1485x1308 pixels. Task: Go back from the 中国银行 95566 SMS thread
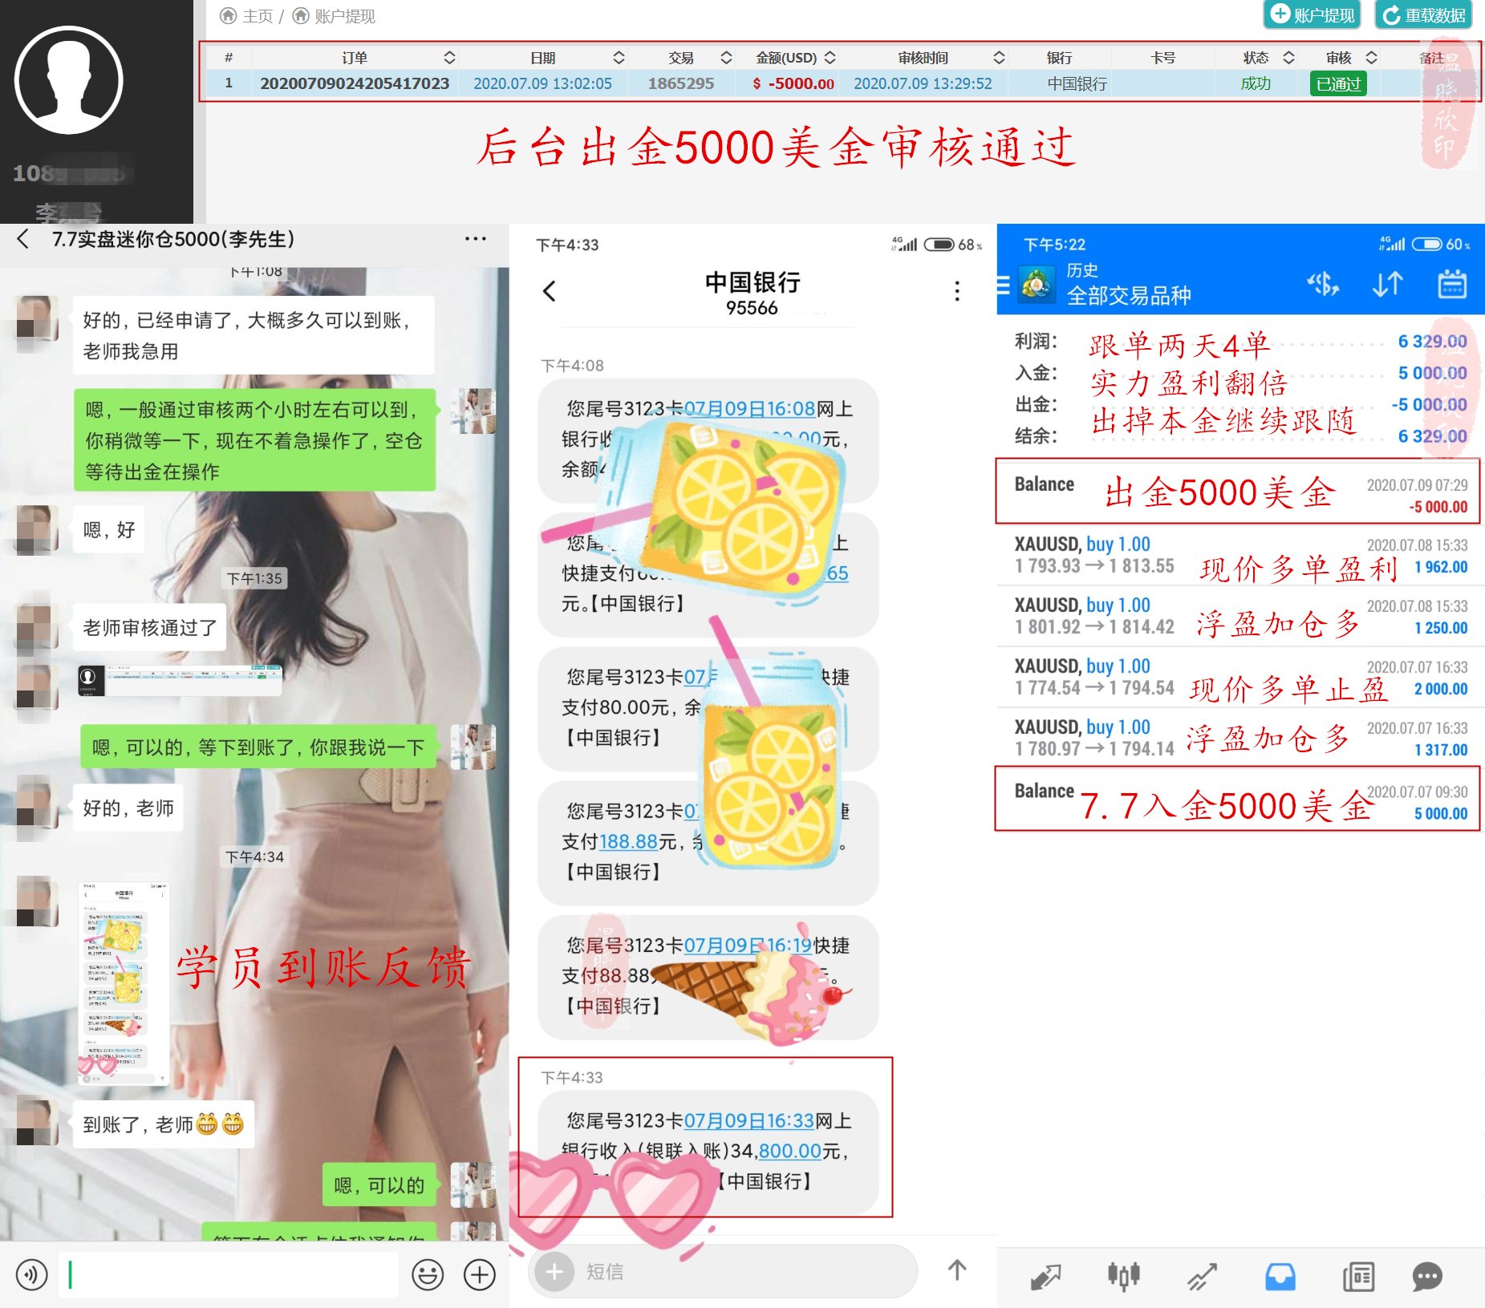point(550,291)
